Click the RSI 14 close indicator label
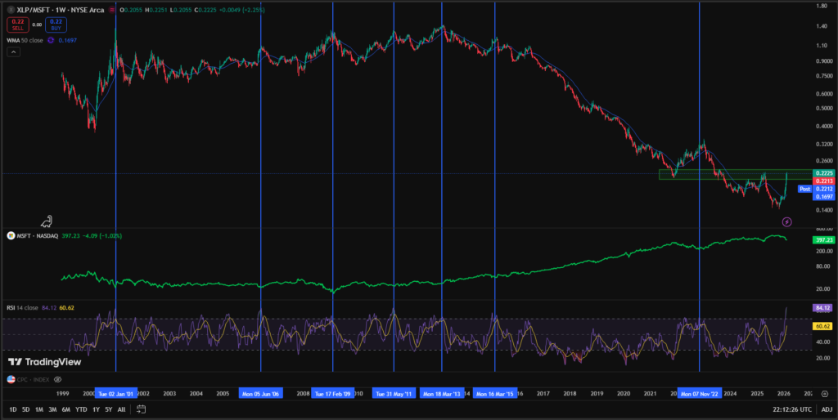 (x=22, y=307)
